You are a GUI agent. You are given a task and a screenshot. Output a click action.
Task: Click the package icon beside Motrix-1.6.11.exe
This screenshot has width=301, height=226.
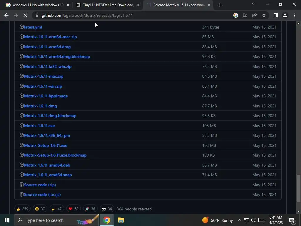pos(22,125)
